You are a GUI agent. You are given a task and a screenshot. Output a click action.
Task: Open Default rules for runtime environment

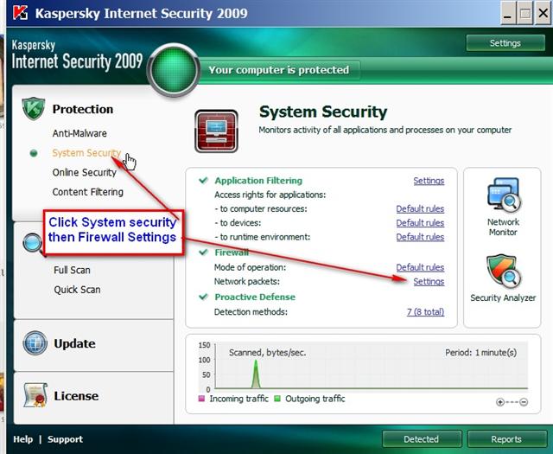pos(420,237)
